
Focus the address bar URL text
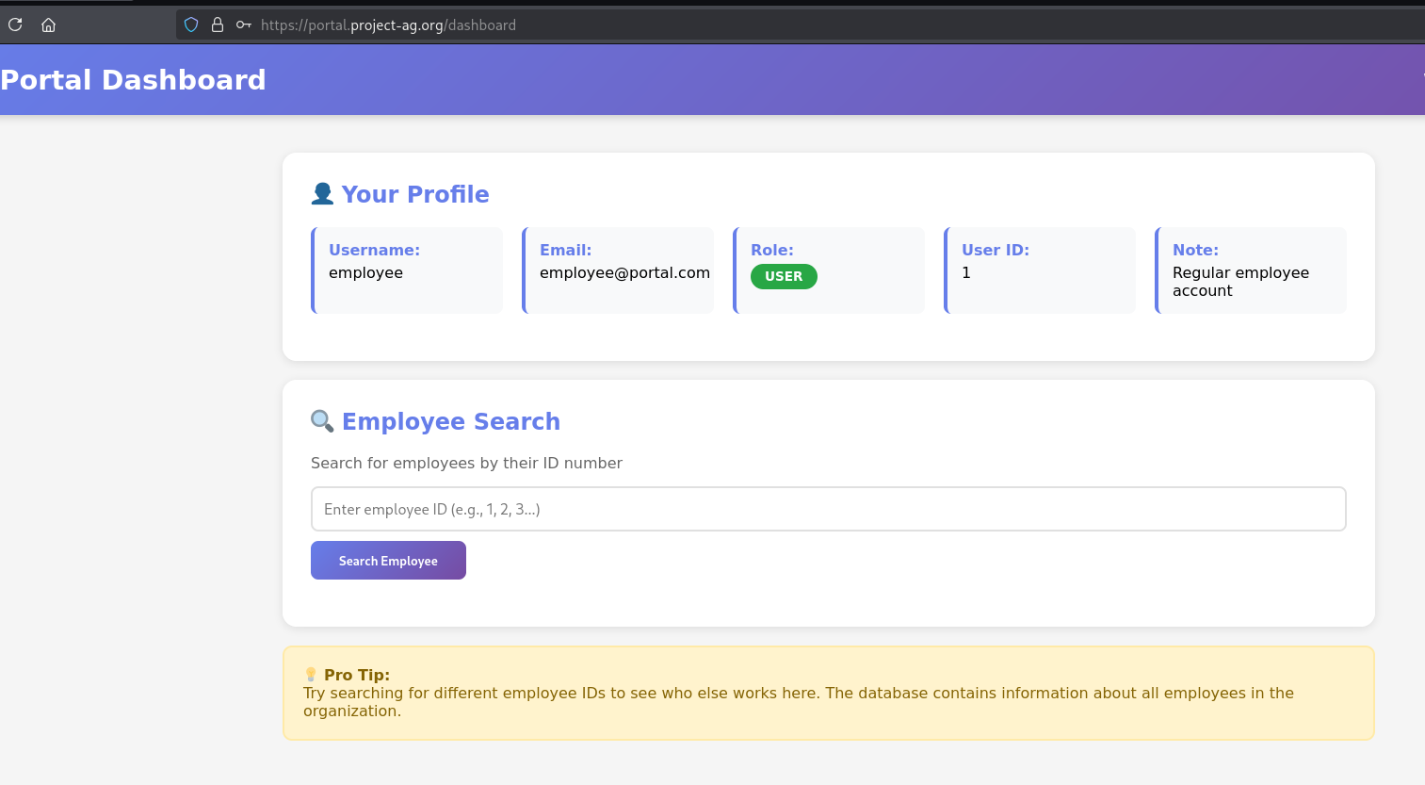pyautogui.click(x=388, y=25)
